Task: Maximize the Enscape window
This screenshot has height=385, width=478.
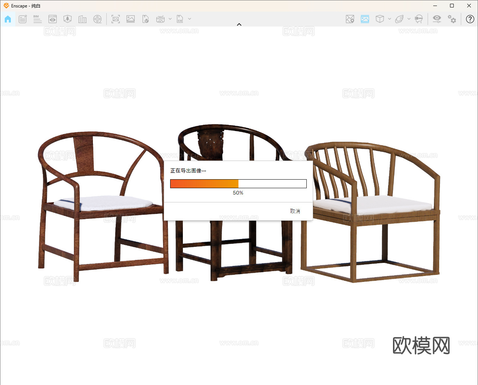Action: click(x=452, y=6)
